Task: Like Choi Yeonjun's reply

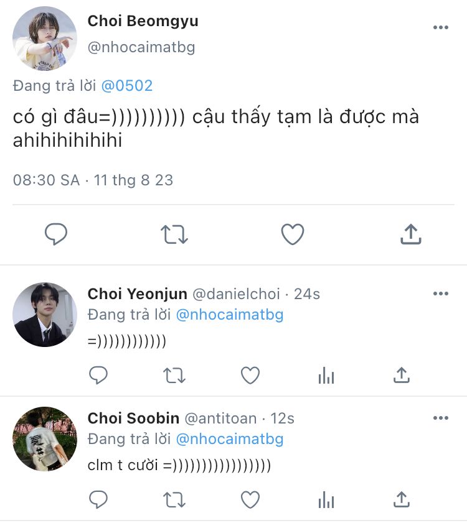Action: (250, 375)
